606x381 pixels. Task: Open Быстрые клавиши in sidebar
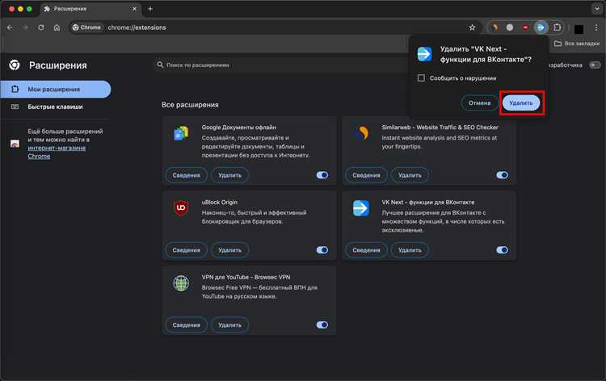[56, 107]
